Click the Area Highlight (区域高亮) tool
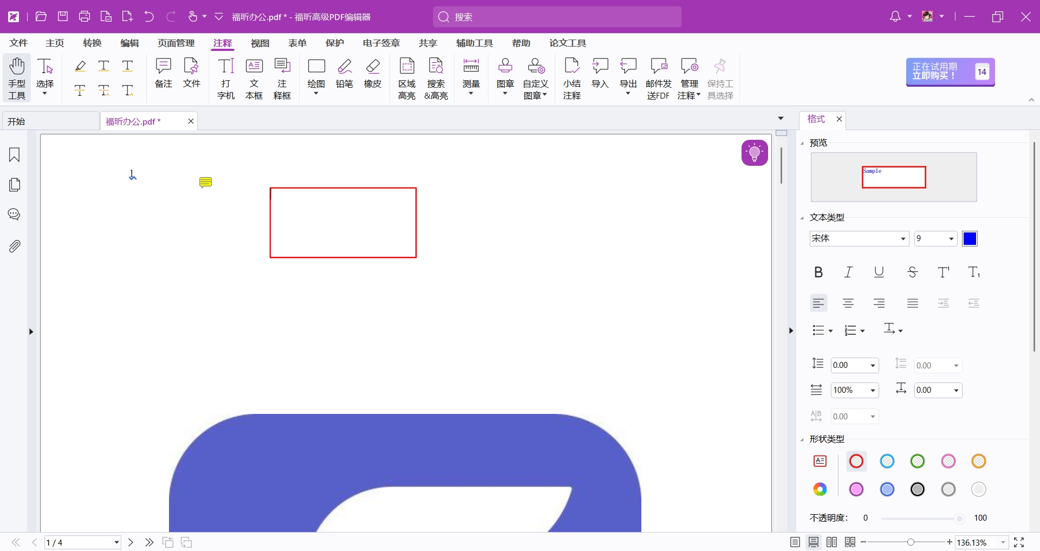 [x=407, y=79]
